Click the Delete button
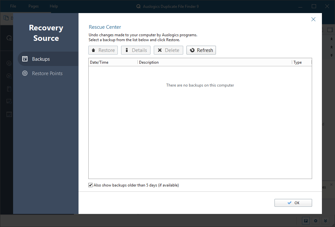Viewport: 335px width, 227px height. click(x=168, y=50)
